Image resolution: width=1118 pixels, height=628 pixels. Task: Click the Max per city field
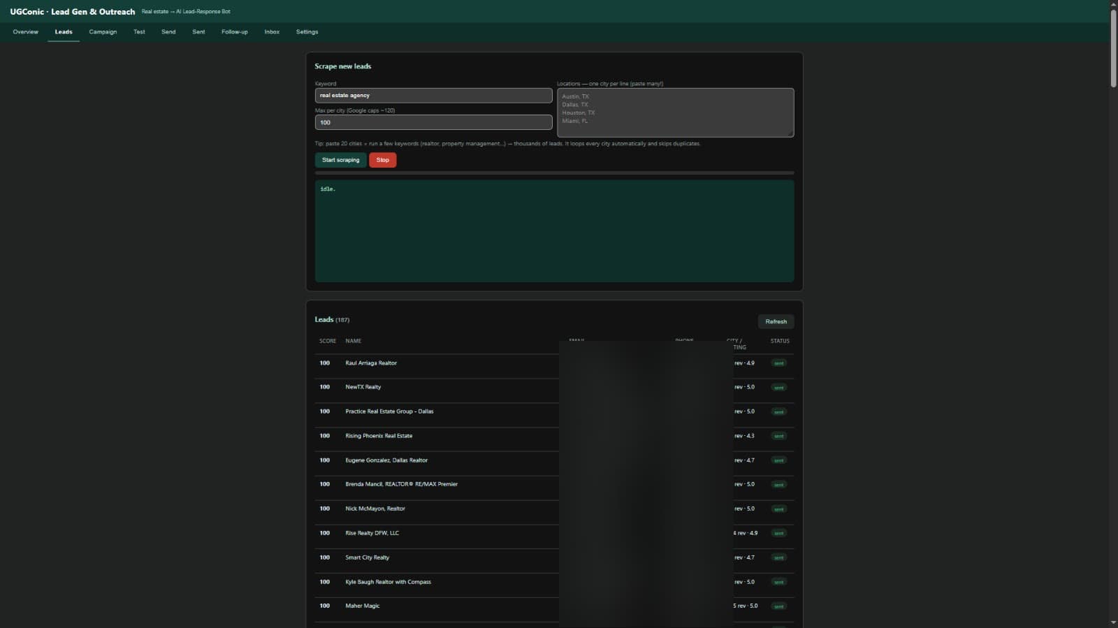pyautogui.click(x=433, y=122)
